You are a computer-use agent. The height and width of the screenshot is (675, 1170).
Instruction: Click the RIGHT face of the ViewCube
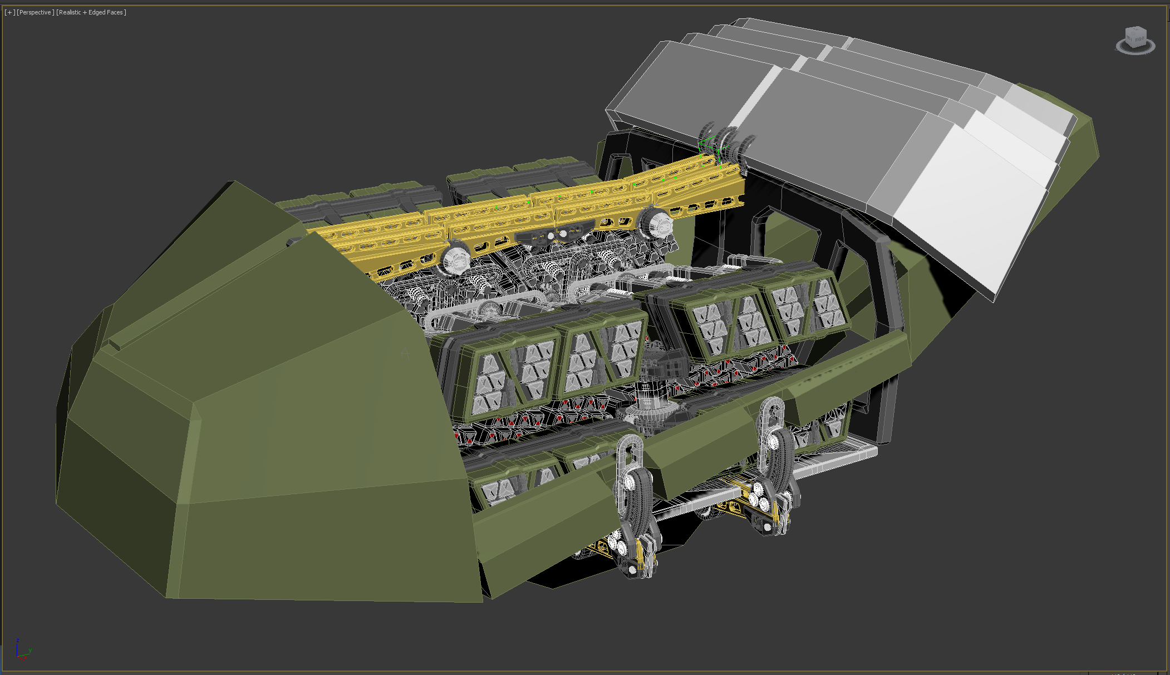[1139, 39]
